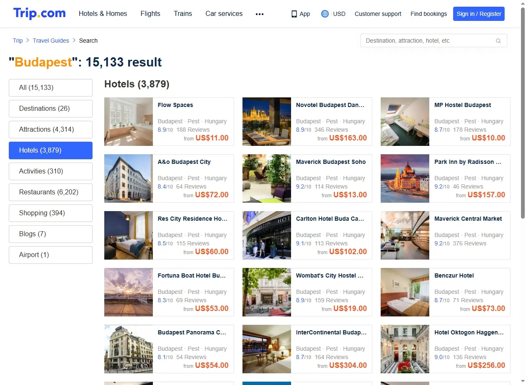526x385 pixels.
Task: Open InterContinental Budapest photo
Action: click(x=267, y=349)
